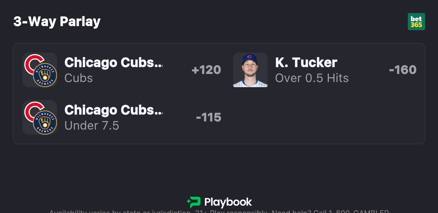438x213 pixels.
Task: Select the +120 odds value
Action: coord(206,70)
